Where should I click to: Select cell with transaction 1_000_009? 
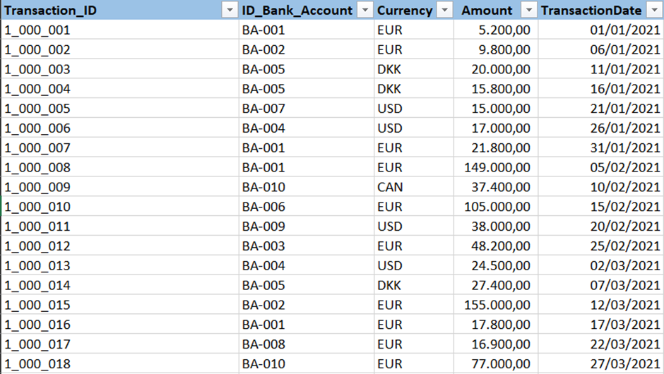tap(120, 187)
